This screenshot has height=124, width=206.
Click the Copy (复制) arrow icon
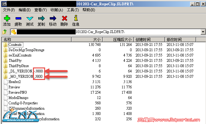click(41, 18)
